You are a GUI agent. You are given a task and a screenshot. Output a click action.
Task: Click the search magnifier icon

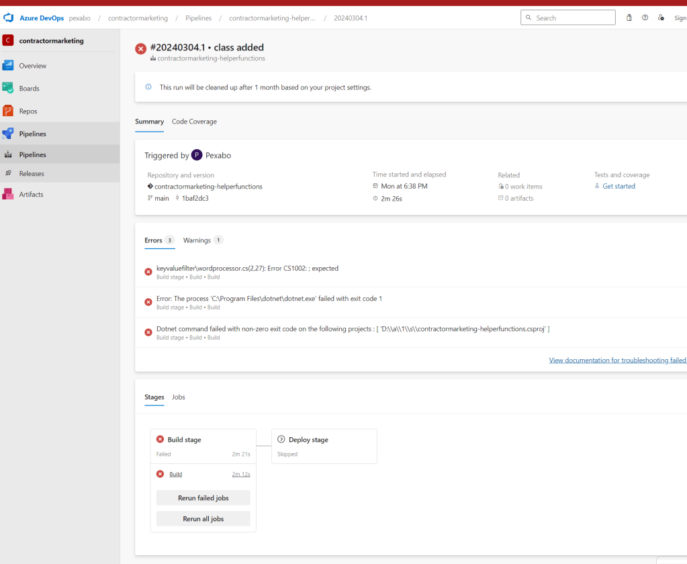click(x=529, y=18)
